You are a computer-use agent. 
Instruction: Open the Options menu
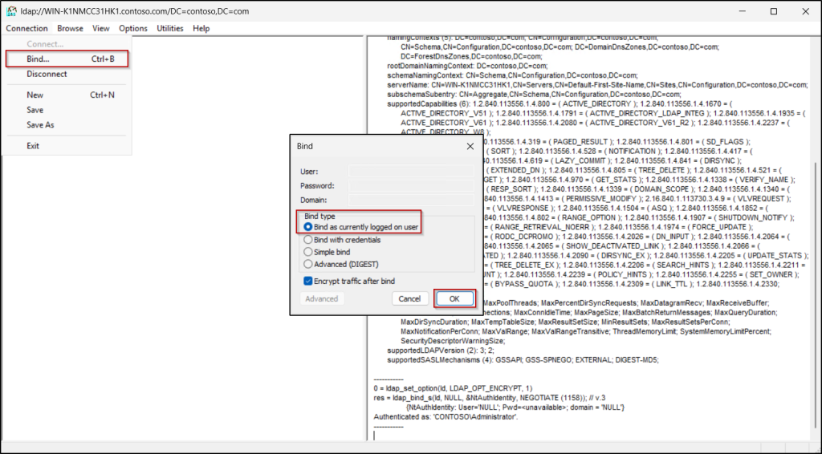[133, 28]
